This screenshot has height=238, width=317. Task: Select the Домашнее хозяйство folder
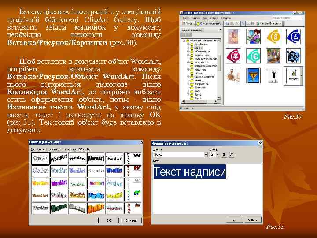206,66
